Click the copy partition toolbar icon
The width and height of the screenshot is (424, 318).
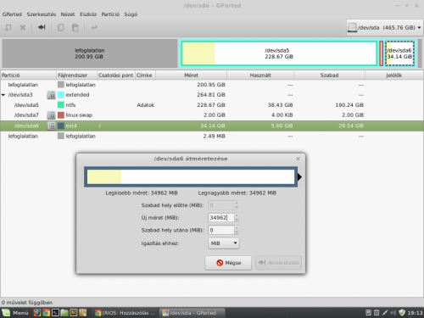tap(60, 27)
